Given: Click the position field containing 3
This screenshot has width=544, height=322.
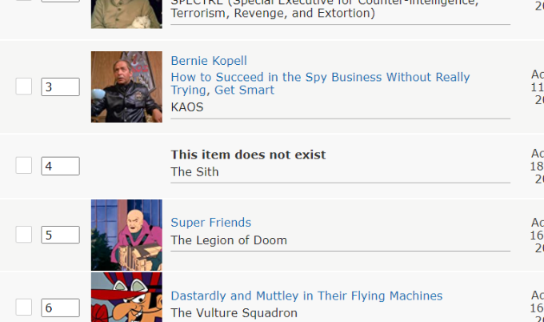Looking at the screenshot, I should pyautogui.click(x=60, y=87).
